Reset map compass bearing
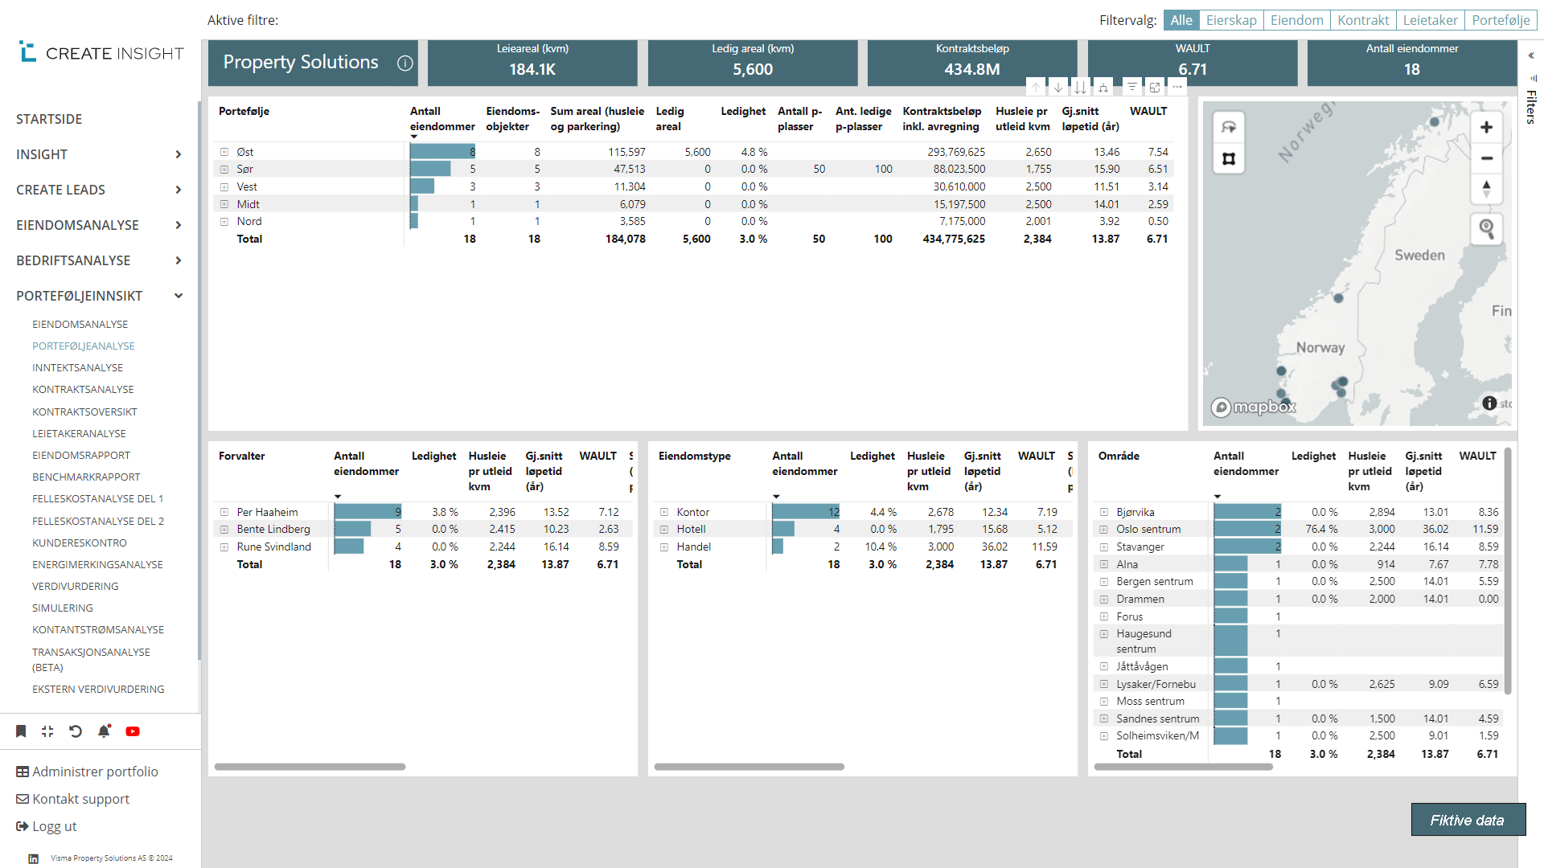 (x=1486, y=190)
